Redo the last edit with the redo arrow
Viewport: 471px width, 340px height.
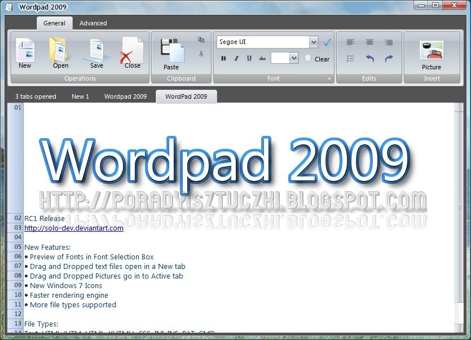pyautogui.click(x=389, y=58)
